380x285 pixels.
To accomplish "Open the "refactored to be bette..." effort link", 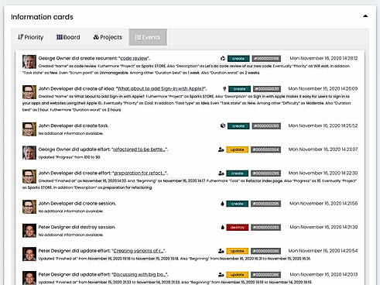I will click(139, 149).
